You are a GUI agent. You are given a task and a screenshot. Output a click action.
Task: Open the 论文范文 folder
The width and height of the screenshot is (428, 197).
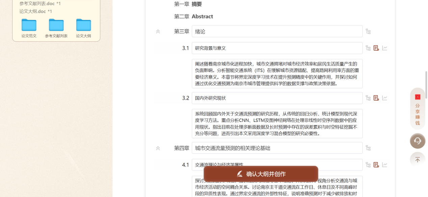[29, 28]
